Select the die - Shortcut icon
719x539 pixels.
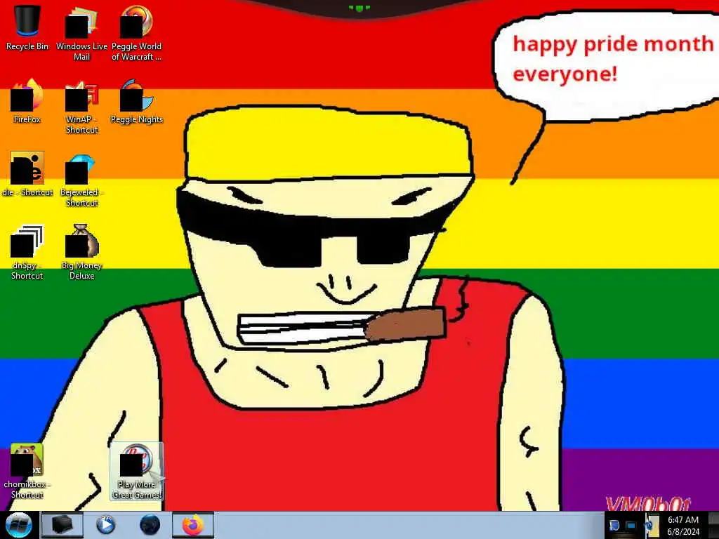(x=27, y=174)
